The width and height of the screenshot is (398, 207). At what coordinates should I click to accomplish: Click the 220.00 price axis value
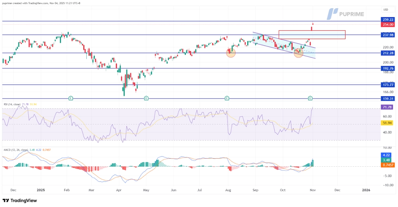(388, 47)
